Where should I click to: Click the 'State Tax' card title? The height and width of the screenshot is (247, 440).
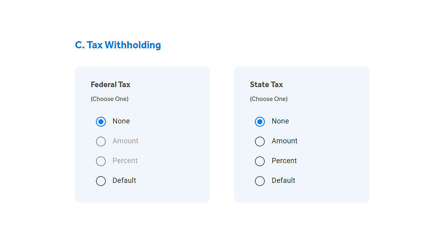pos(266,84)
